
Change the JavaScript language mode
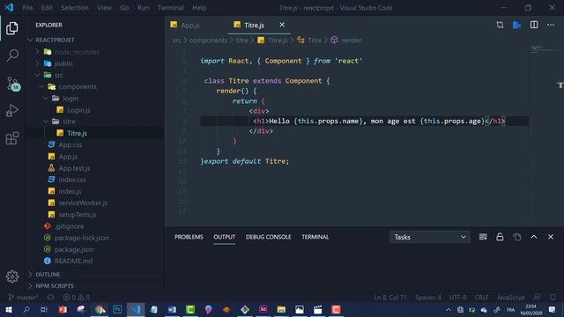[x=510, y=298]
